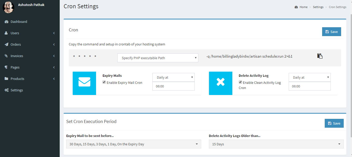Screen dimensions: 352x157
Task: Click the Settings gears icon in sidebar
Action: coord(6,90)
